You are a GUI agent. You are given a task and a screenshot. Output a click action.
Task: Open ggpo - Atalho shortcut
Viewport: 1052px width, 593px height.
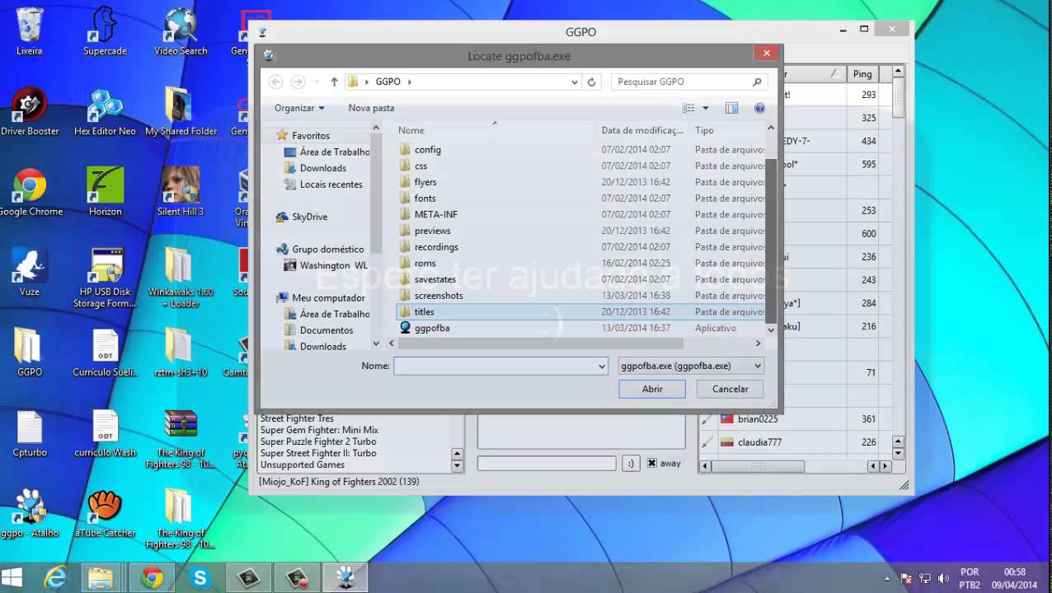tap(30, 513)
